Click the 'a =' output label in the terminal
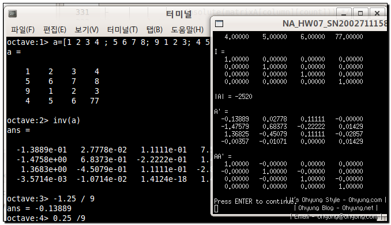Image resolution: width=391 pixels, height=225 pixels. point(14,52)
